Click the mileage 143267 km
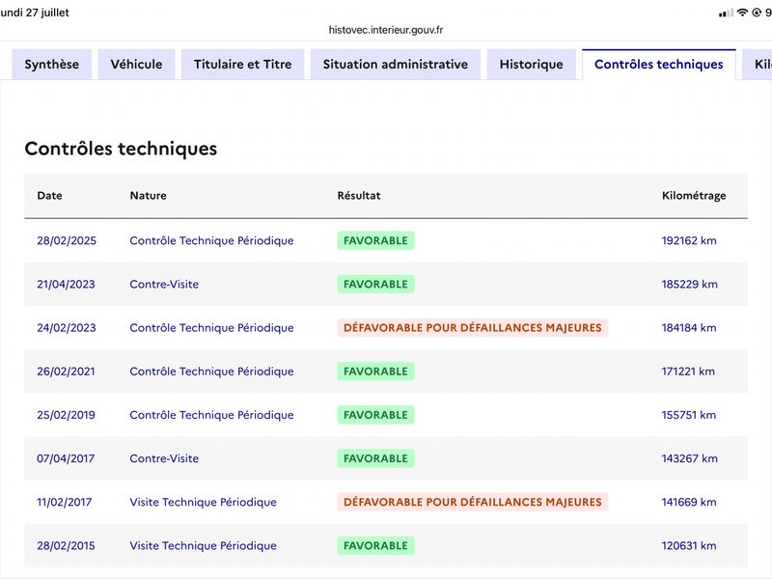772x579 pixels. [x=689, y=459]
